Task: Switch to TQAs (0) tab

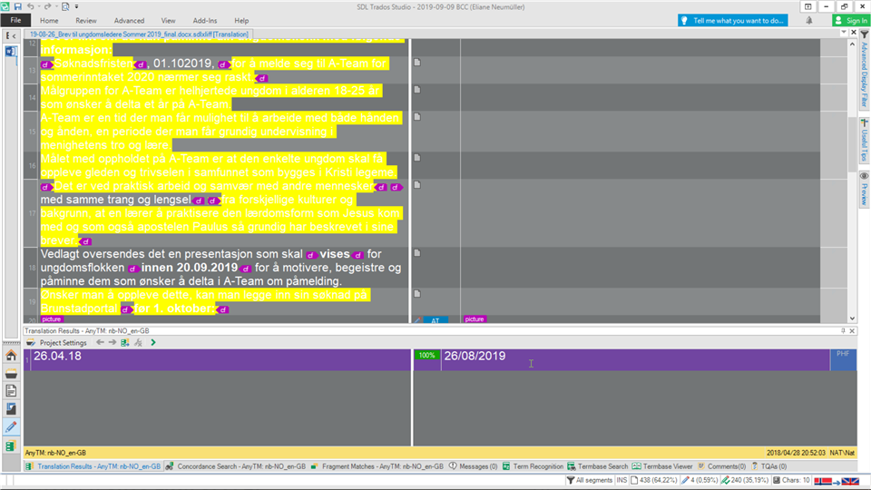Action: pyautogui.click(x=769, y=466)
